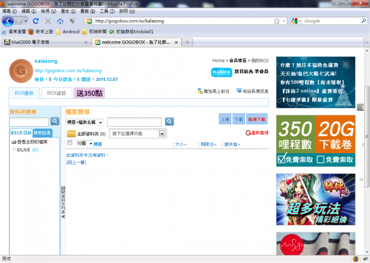Click the file search magnifier button

point(169,121)
